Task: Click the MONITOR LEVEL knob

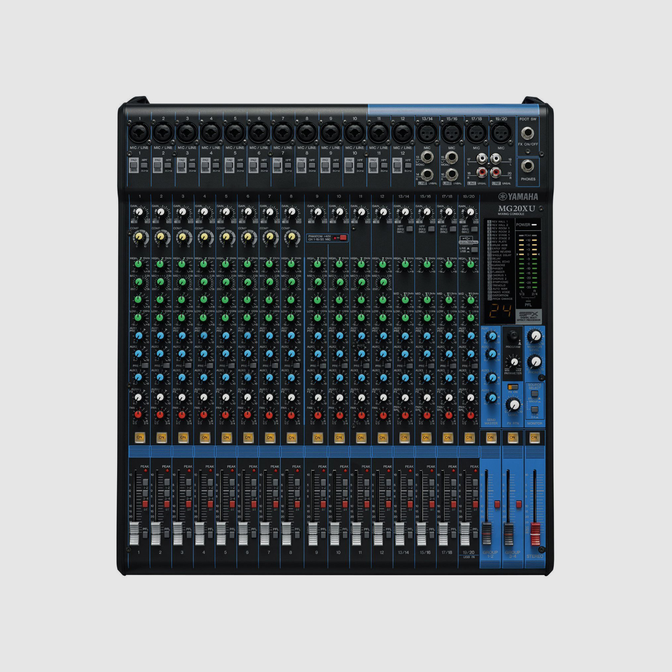Action: [x=534, y=337]
